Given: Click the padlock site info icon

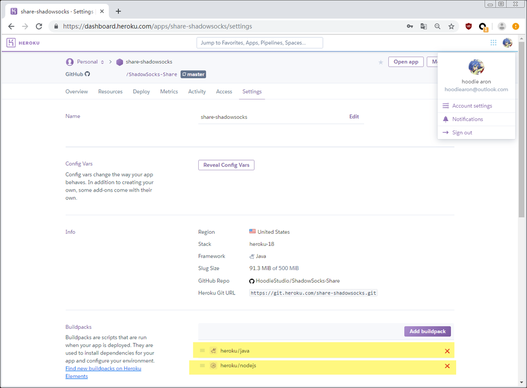Looking at the screenshot, I should (56, 26).
